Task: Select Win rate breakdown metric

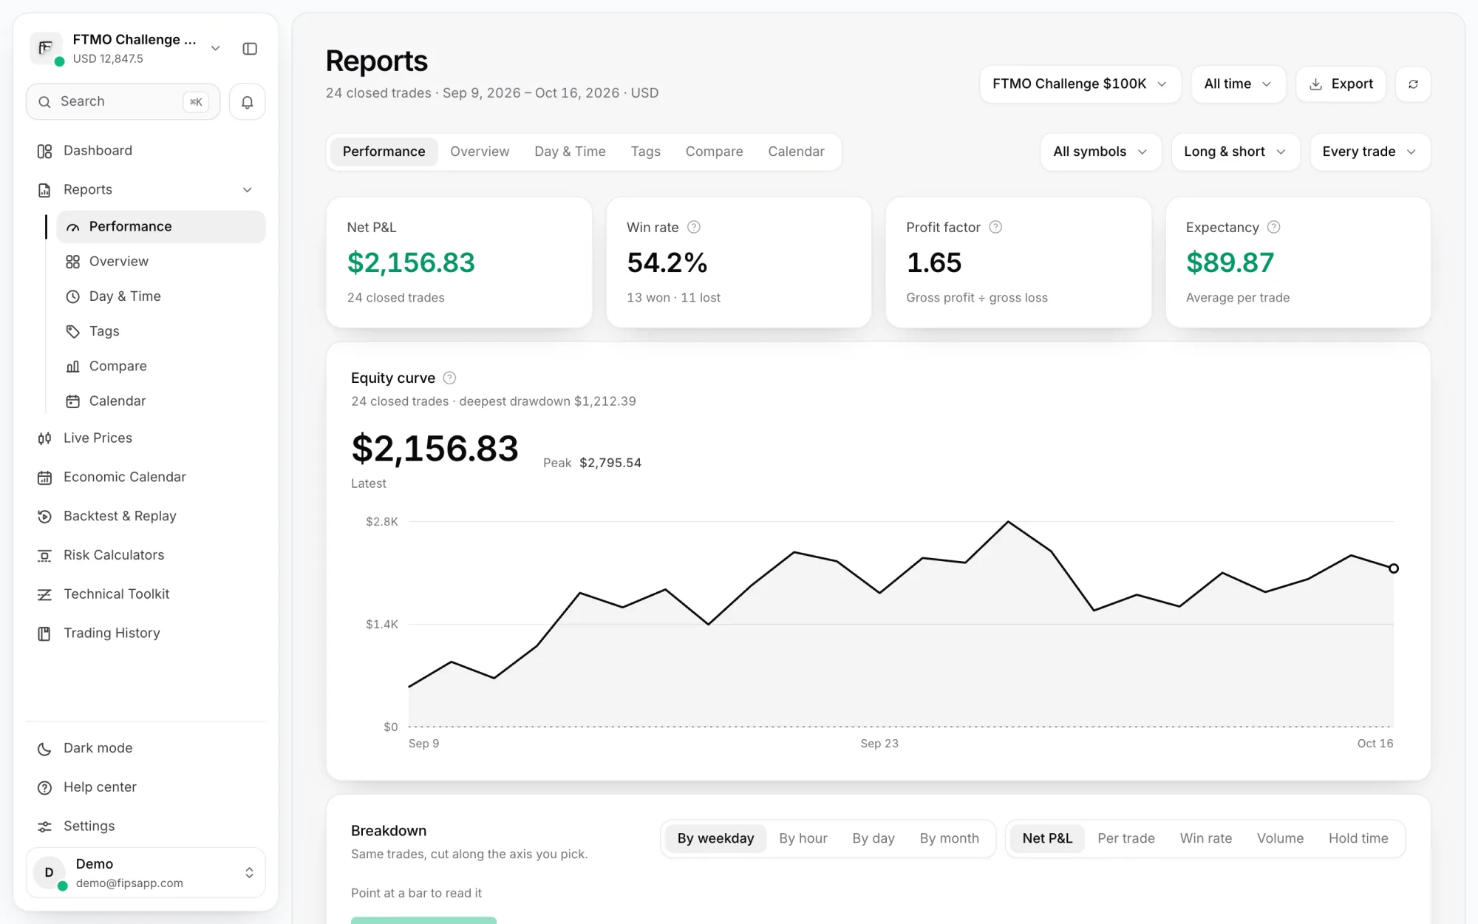Action: pyautogui.click(x=1206, y=839)
